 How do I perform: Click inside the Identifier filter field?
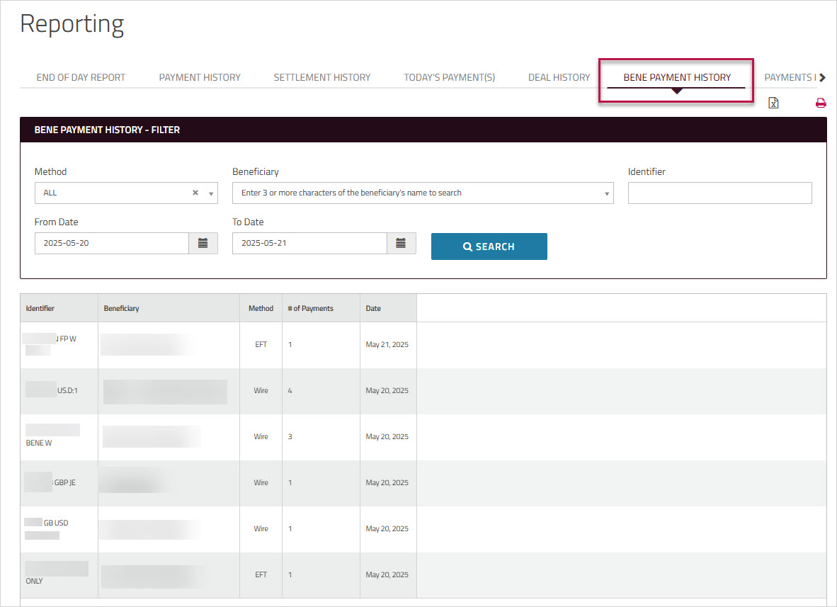tap(719, 193)
